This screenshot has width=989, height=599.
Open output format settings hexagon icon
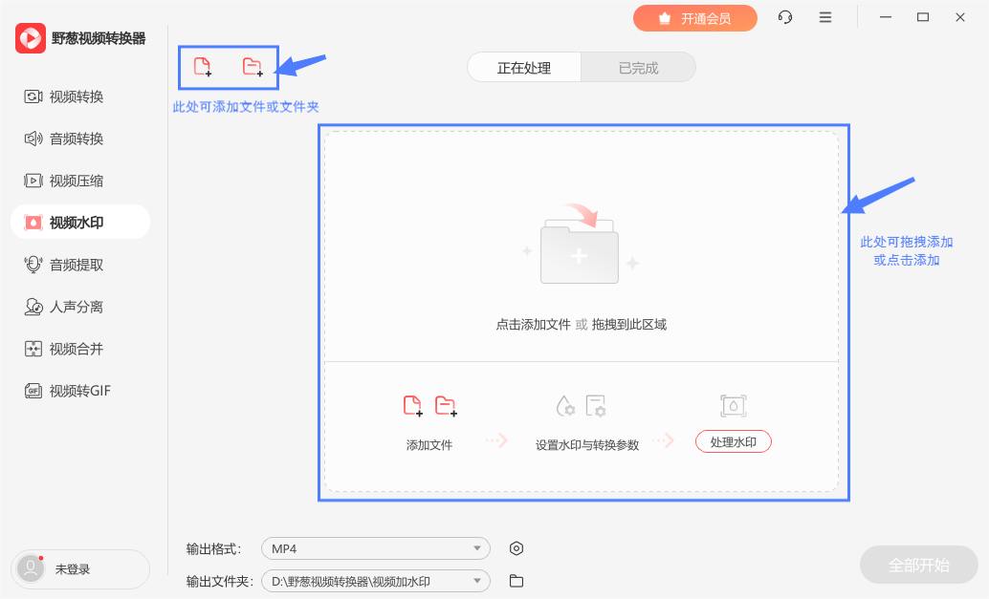click(516, 548)
